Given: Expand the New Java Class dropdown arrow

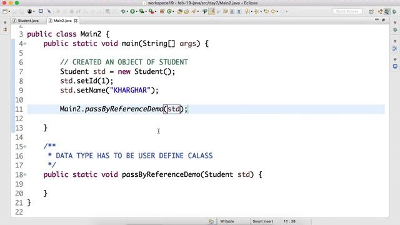Looking at the screenshot, I should pyautogui.click(x=173, y=11).
